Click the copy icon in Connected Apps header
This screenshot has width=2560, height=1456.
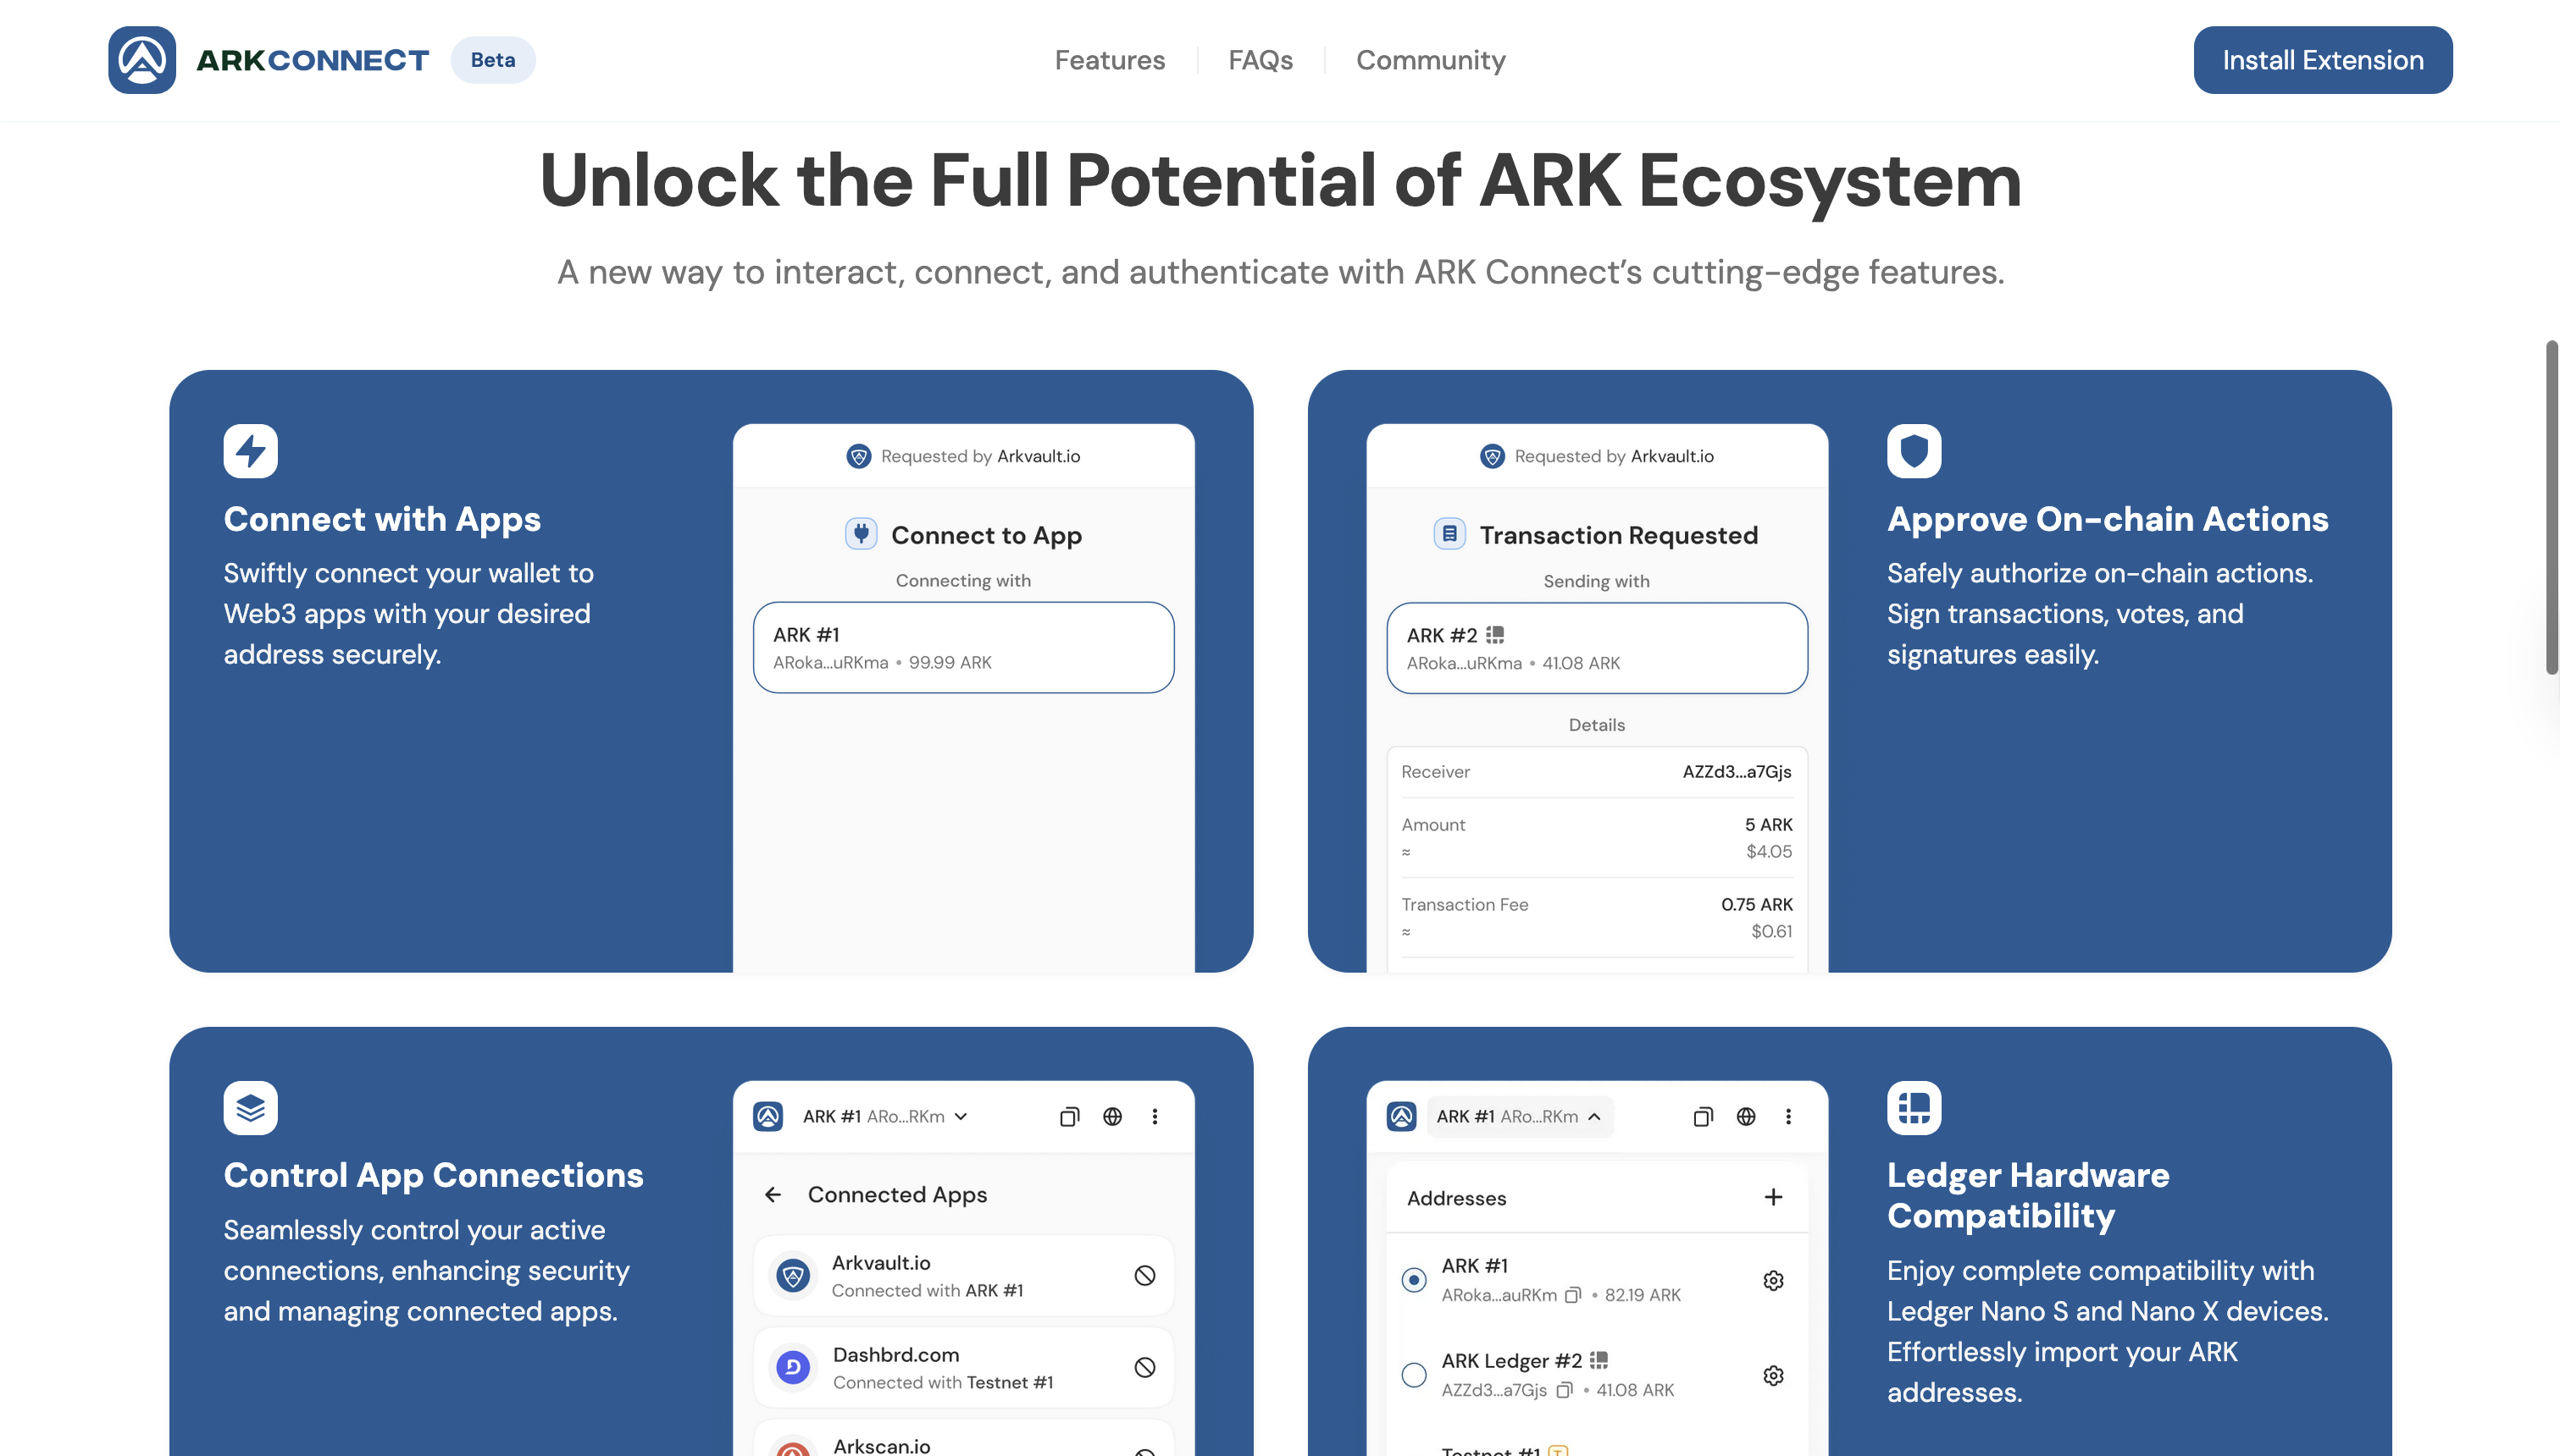1069,1117
